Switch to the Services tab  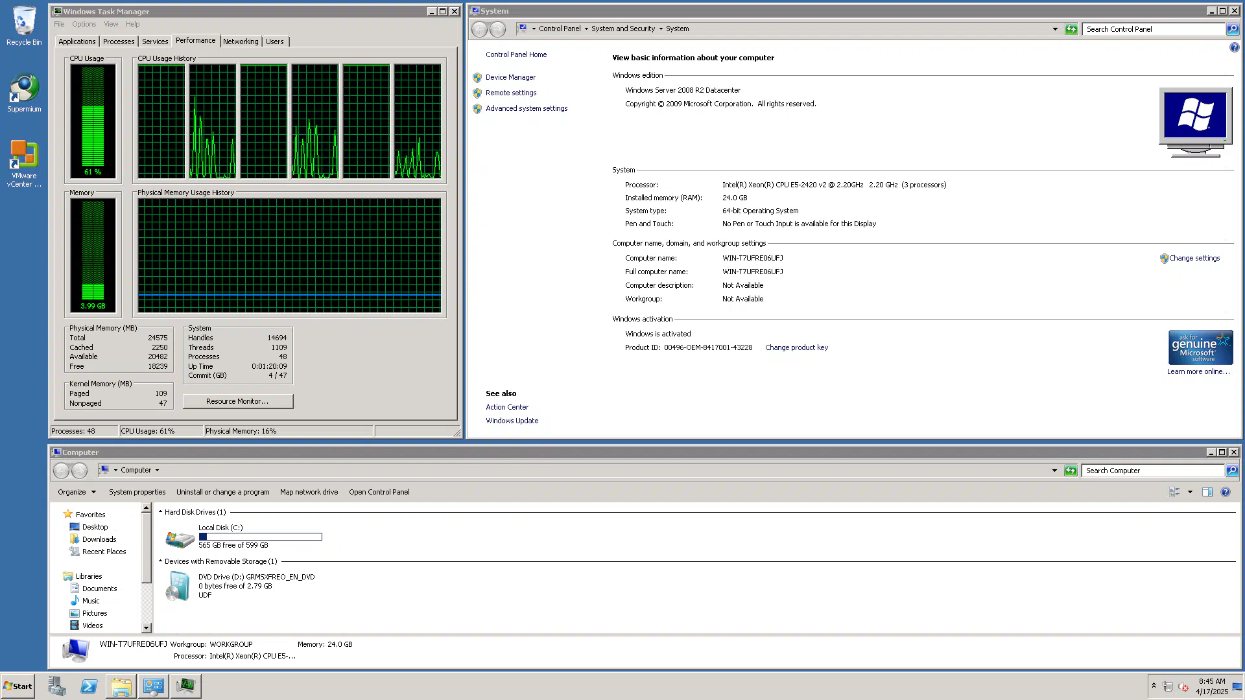[x=155, y=41]
